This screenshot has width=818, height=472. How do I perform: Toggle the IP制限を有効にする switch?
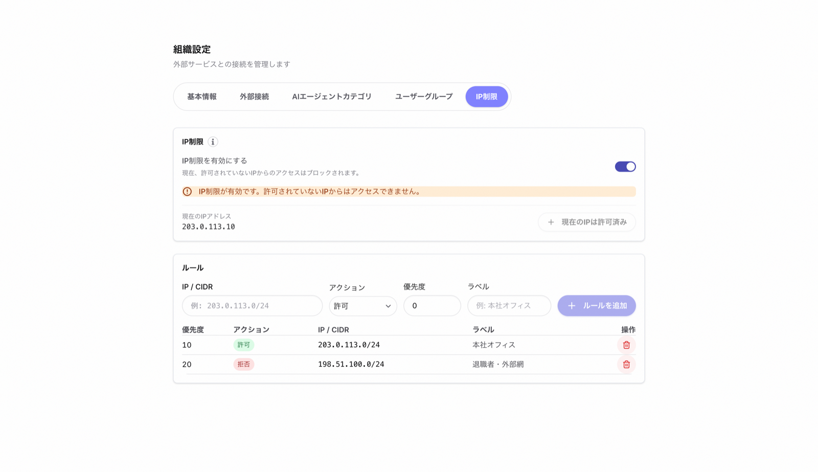625,167
